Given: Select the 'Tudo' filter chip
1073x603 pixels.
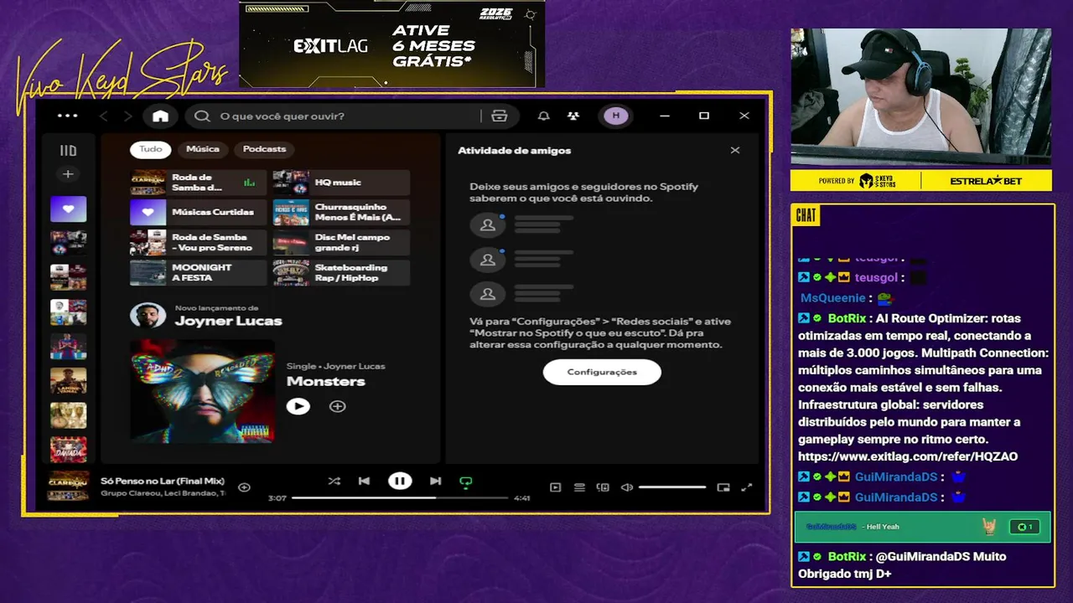Looking at the screenshot, I should coord(151,149).
